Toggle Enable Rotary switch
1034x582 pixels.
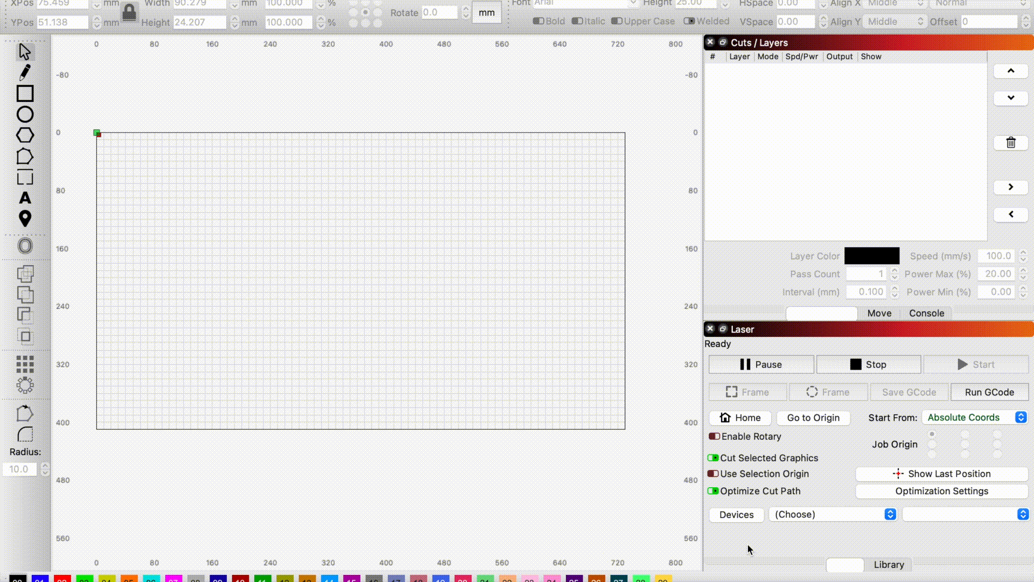click(714, 436)
